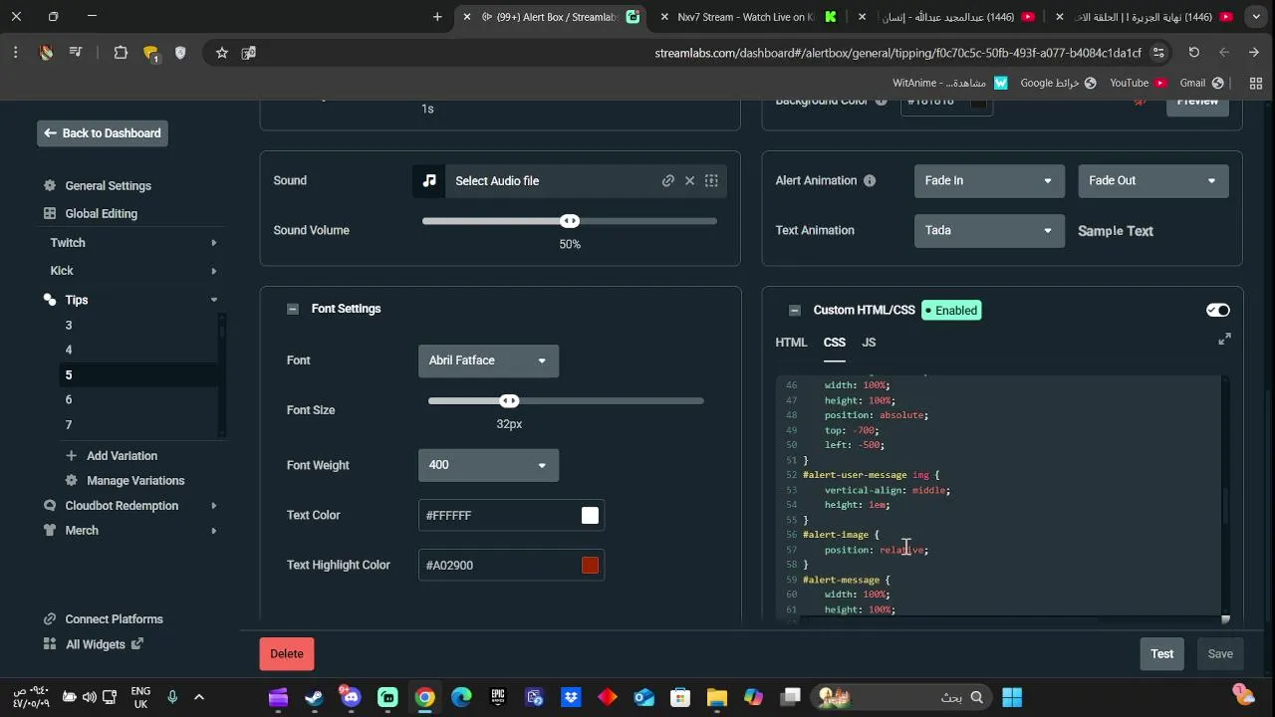The image size is (1275, 717).
Task: Remove the selected audio file with X
Action: coord(689,180)
